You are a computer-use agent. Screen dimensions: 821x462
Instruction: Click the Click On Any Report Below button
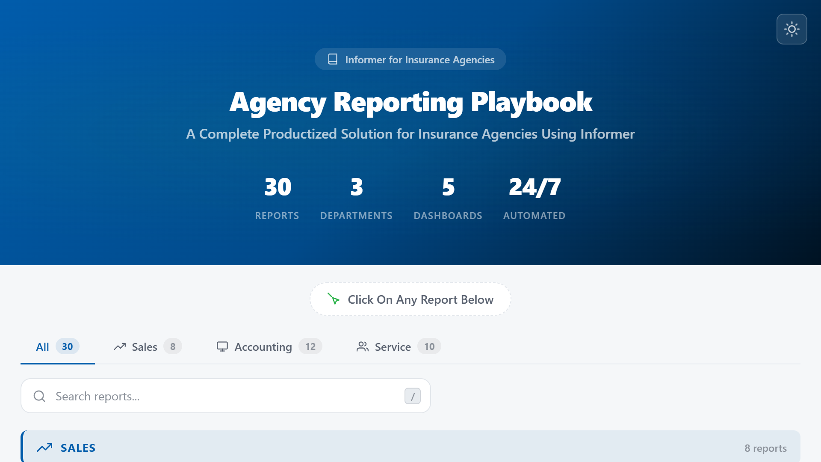[x=410, y=299]
